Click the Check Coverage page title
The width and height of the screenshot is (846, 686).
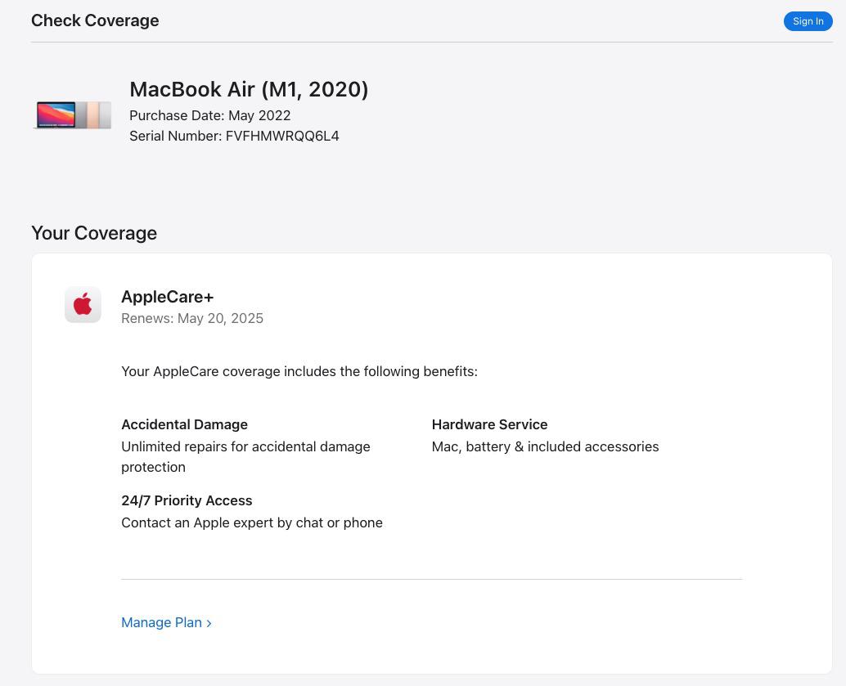pyautogui.click(x=95, y=20)
